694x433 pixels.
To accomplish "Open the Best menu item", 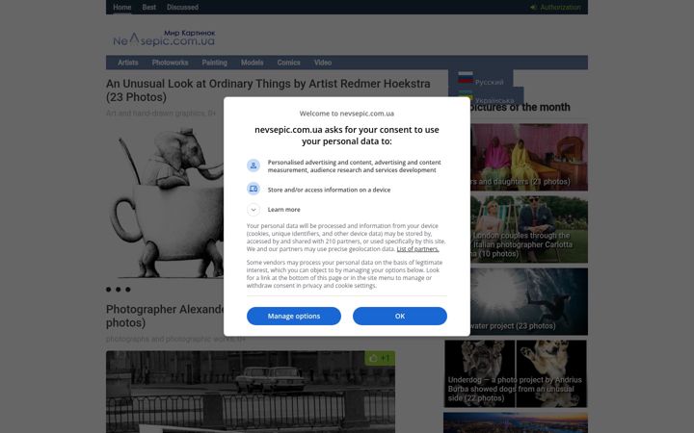I will (x=149, y=7).
